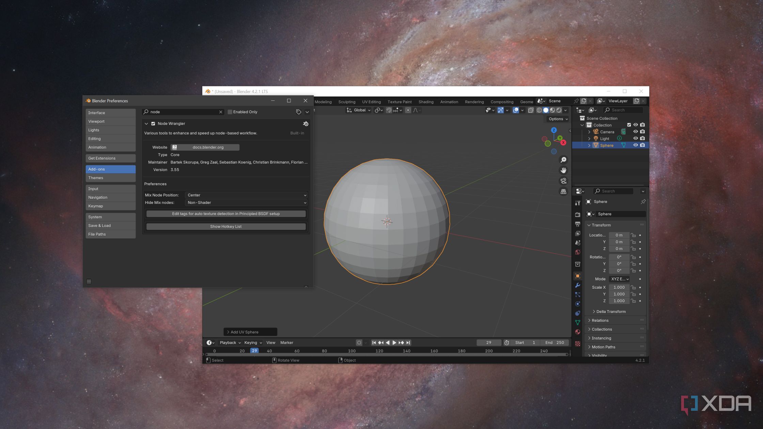
Task: Toggle Collection exclude checkbox in outliner
Action: coord(629,125)
